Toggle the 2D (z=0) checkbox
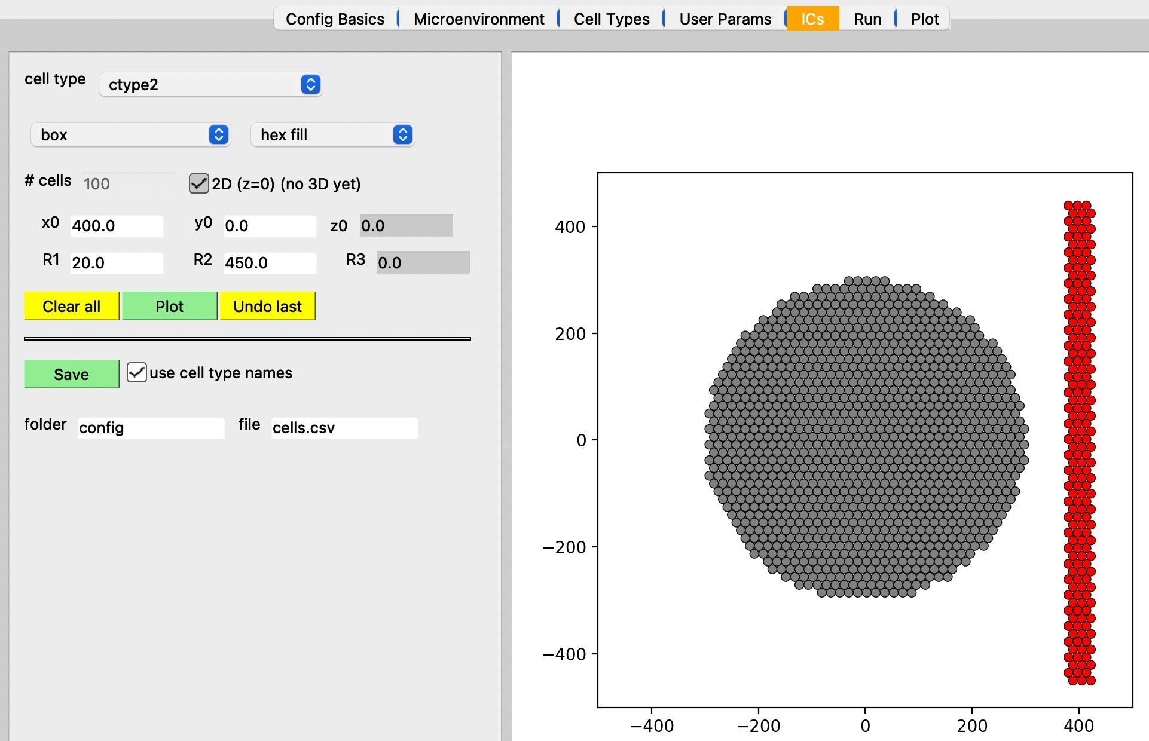 coord(198,183)
